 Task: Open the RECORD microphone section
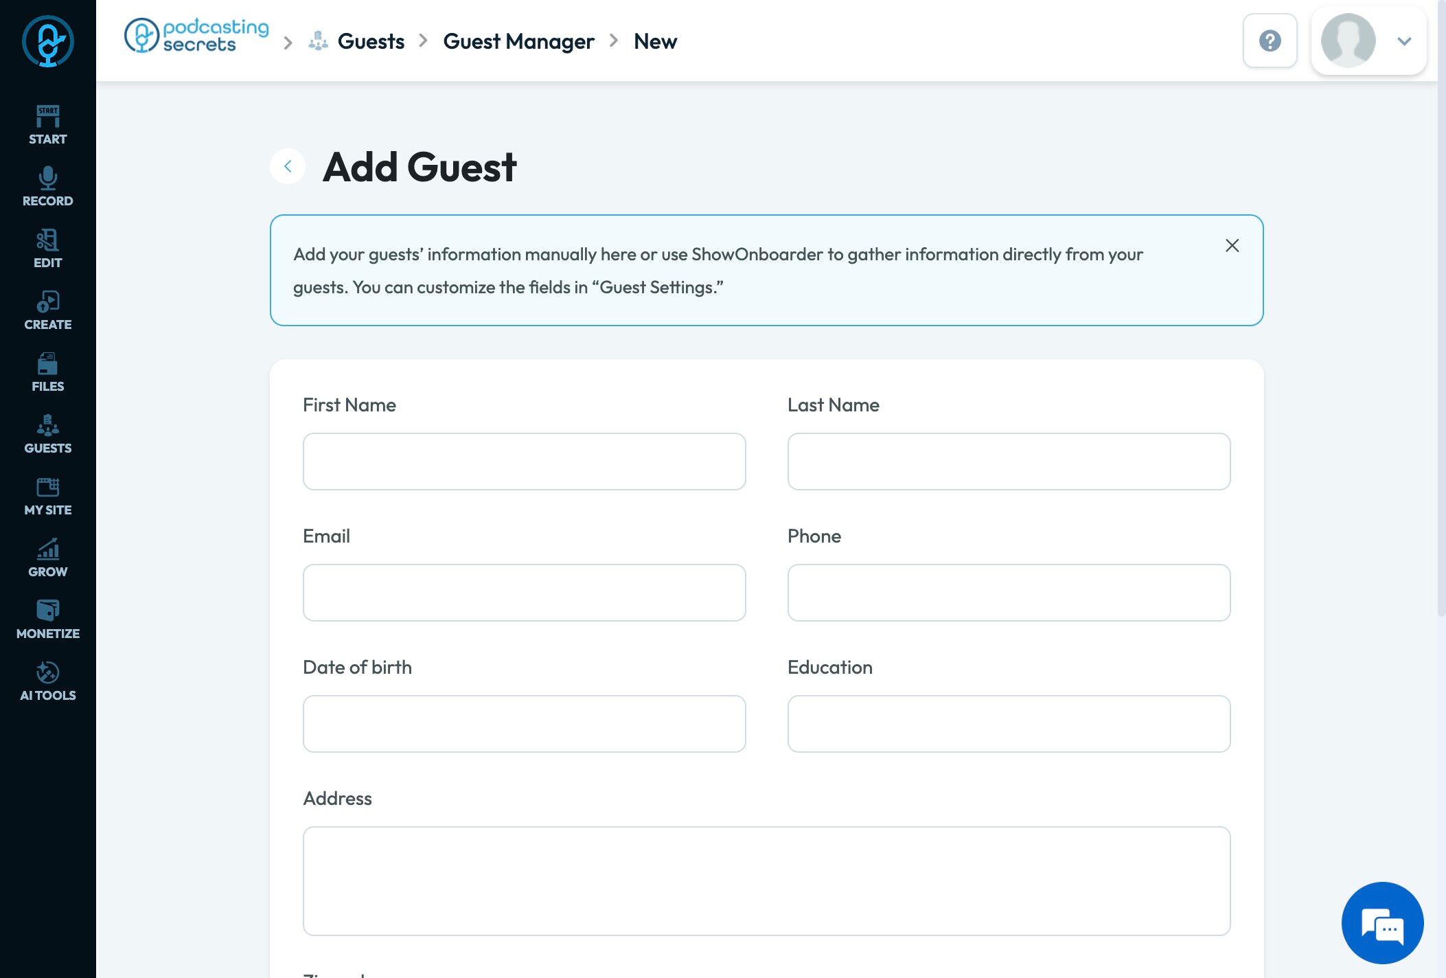[47, 187]
